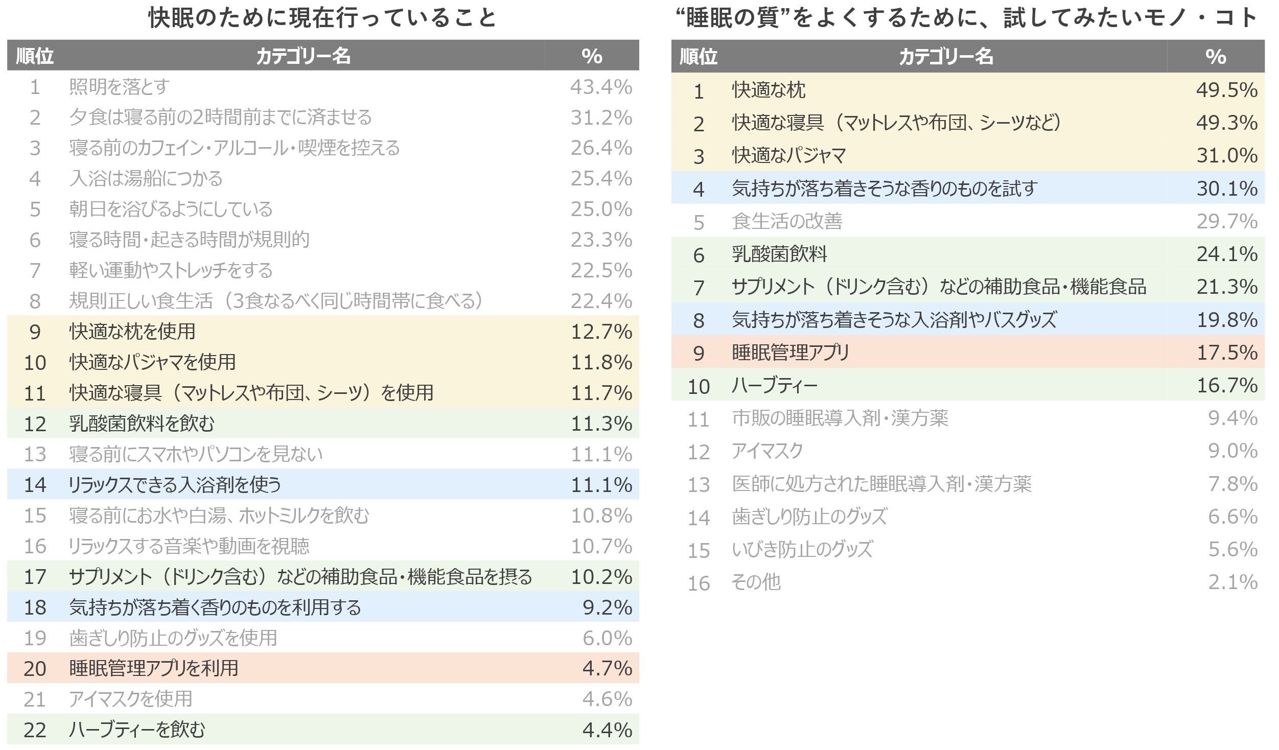The image size is (1279, 750).
Task: Click the 43.4% value
Action: (x=601, y=87)
